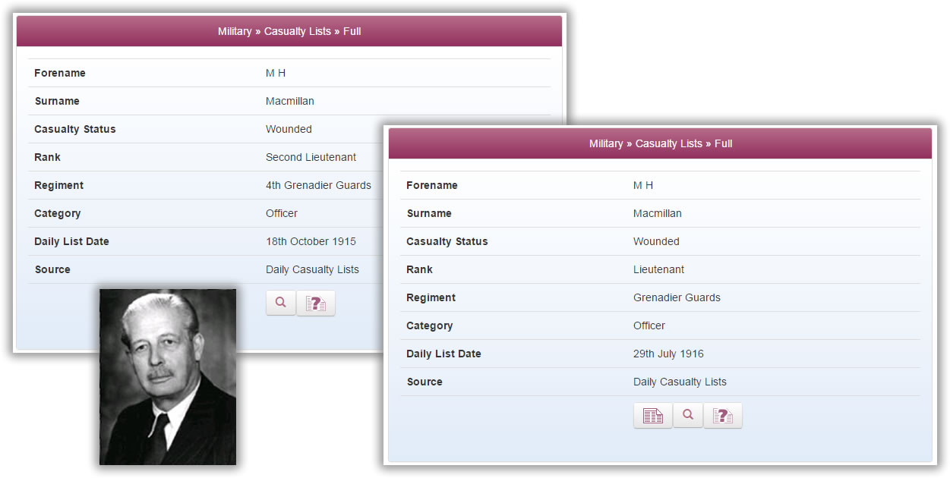Click the question-mark document icon in the 1915 record panel

coord(316,303)
